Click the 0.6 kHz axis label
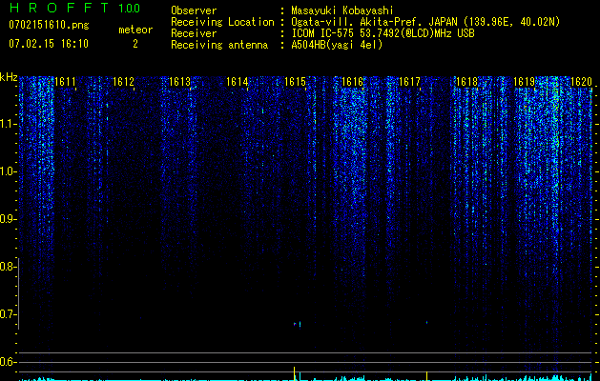The width and height of the screenshot is (600, 381). pos(8,362)
